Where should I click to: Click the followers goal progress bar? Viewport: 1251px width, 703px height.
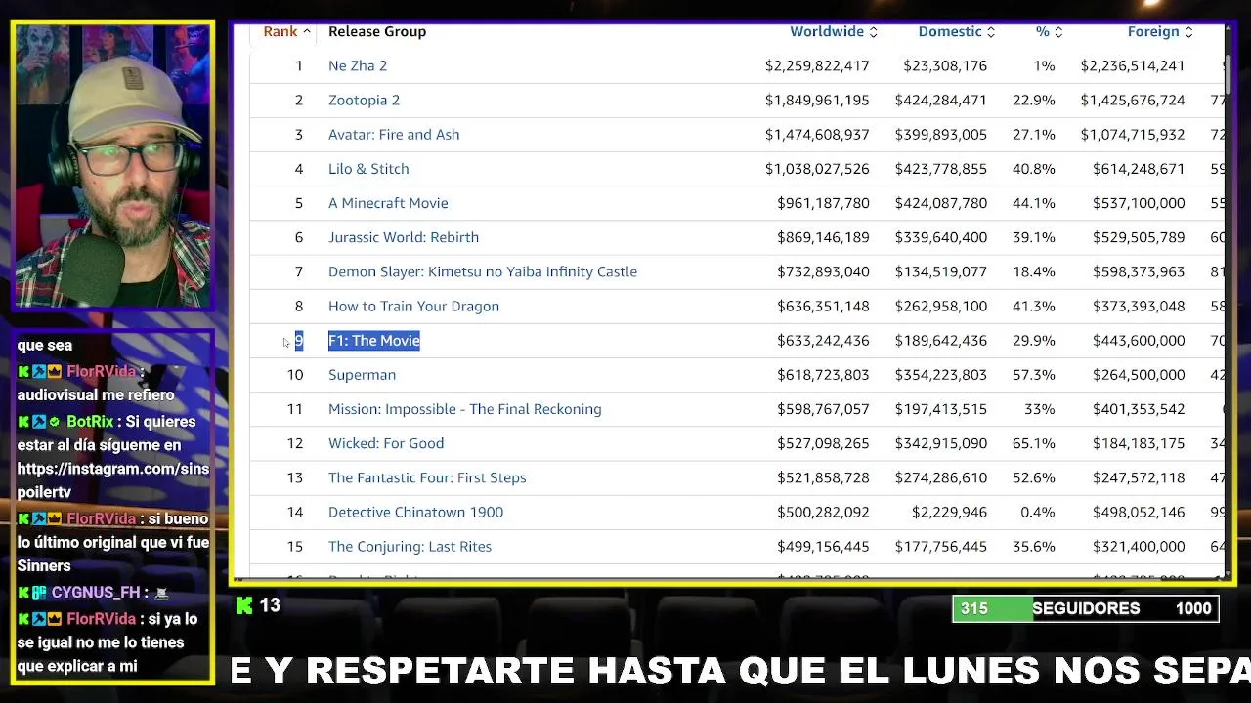(1085, 608)
